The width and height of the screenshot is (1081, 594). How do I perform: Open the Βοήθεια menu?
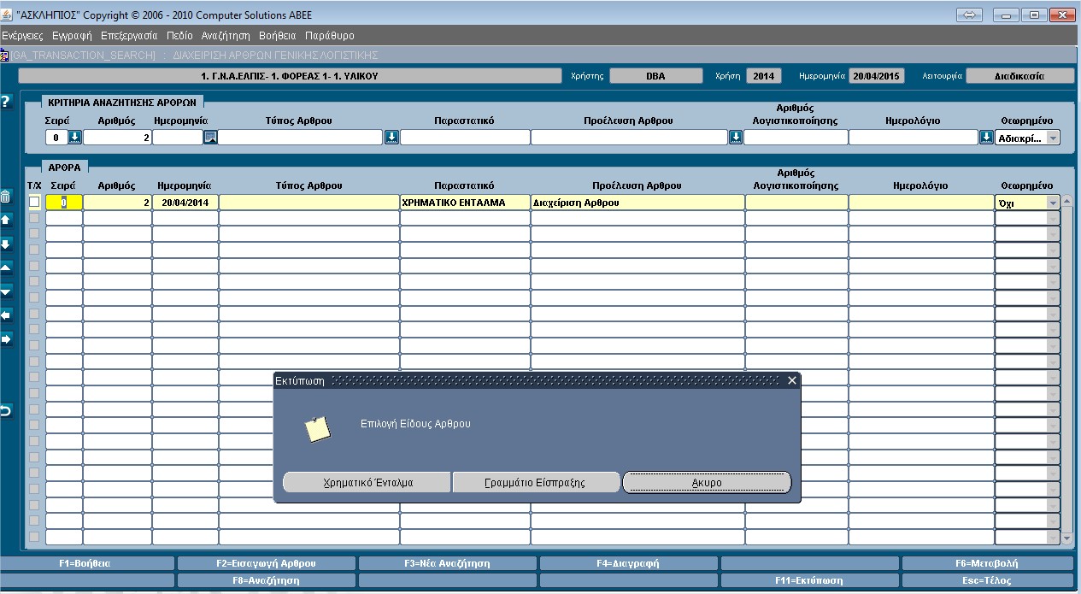pyautogui.click(x=277, y=36)
